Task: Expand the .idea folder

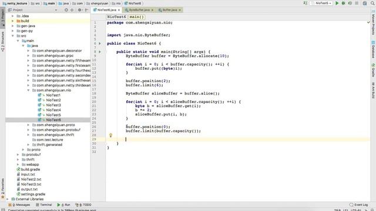Action: (13, 16)
